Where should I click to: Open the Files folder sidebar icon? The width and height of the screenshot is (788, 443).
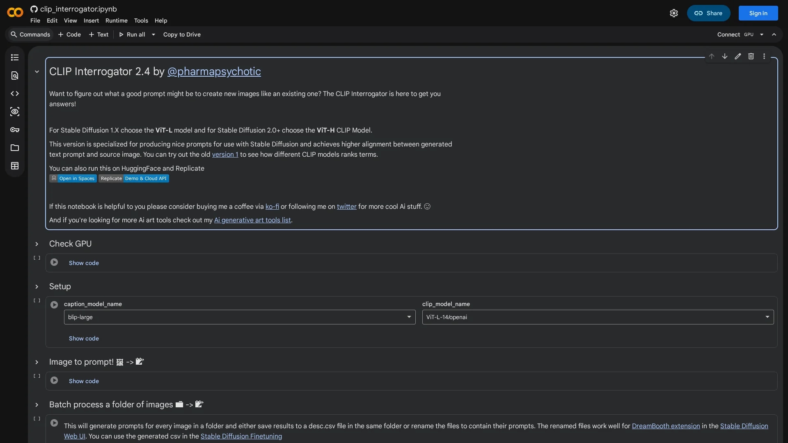[x=15, y=148]
